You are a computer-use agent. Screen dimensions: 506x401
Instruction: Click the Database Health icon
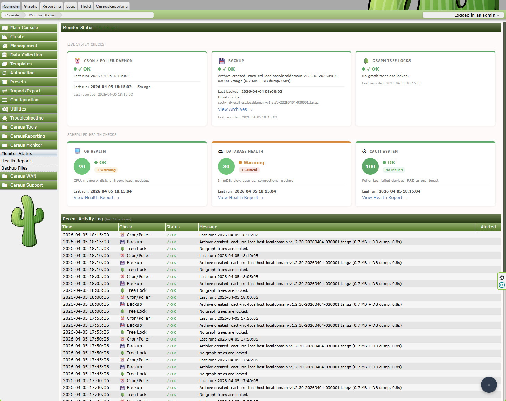point(221,151)
